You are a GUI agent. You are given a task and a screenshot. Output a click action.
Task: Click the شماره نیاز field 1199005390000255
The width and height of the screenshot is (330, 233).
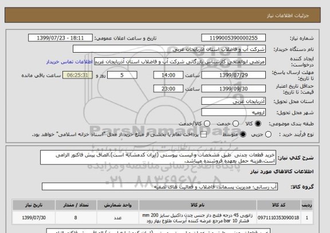233,38
